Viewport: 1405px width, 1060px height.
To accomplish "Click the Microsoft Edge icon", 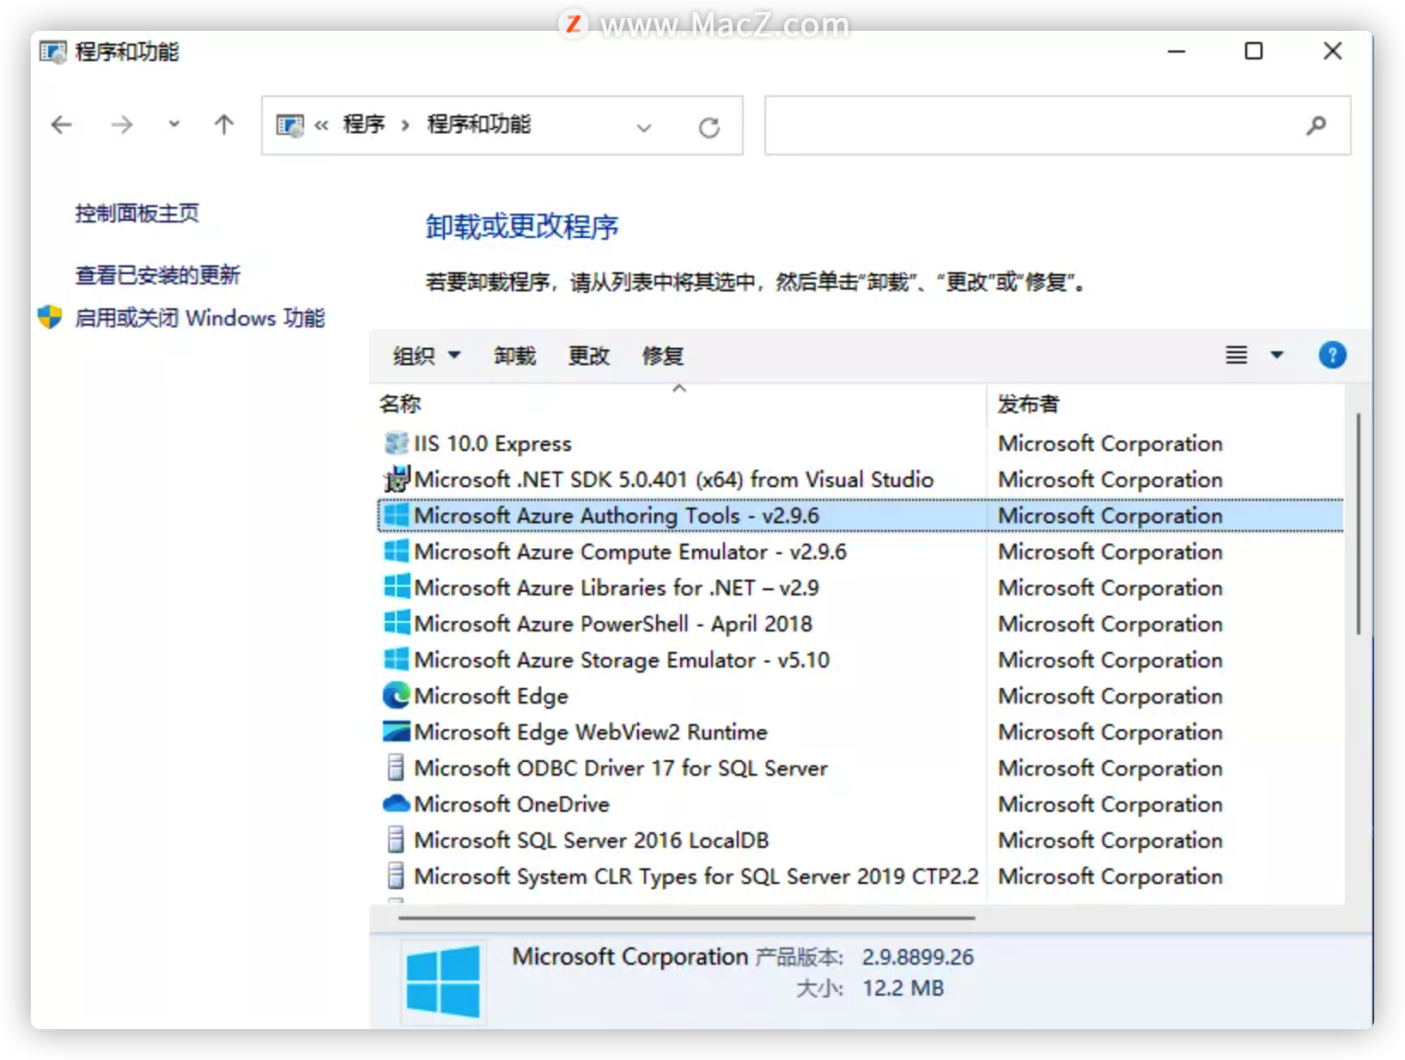I will [396, 696].
